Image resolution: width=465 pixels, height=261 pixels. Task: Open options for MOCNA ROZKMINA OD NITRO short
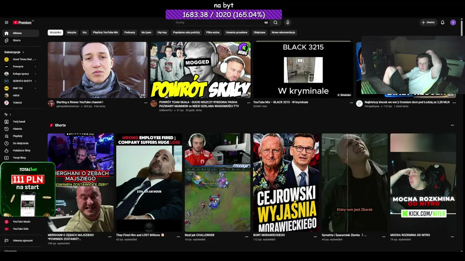point(452,236)
